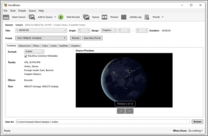Open the Title selection dropdown

coord(41,30)
